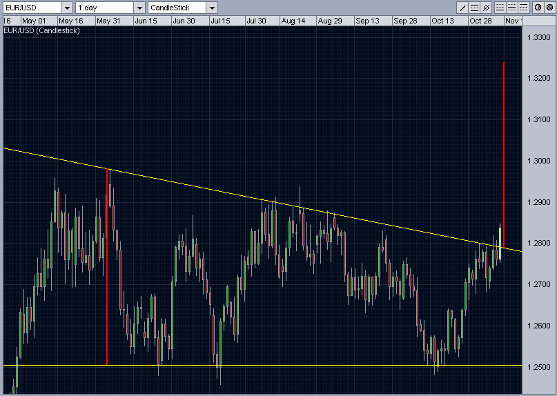
Task: Click the 1.3200 price axis label
Action: [x=539, y=78]
